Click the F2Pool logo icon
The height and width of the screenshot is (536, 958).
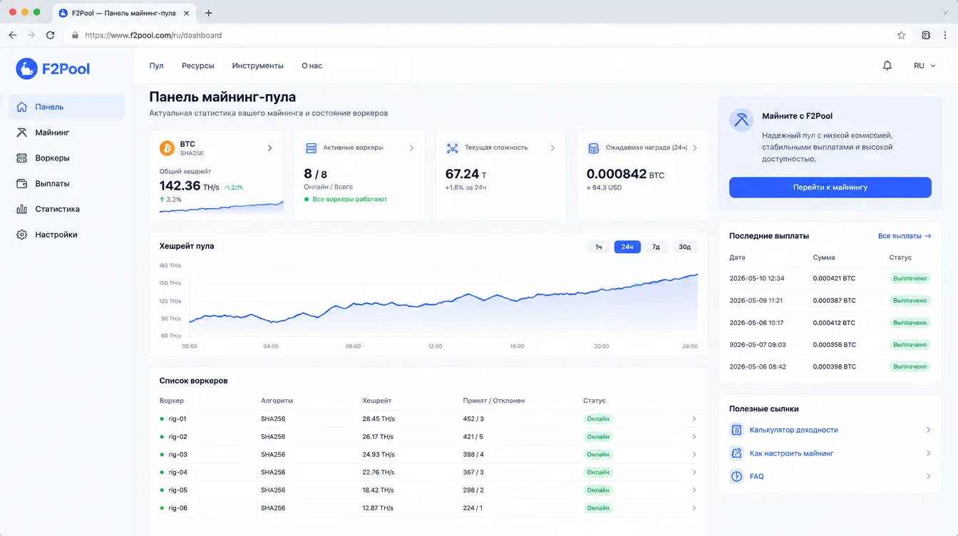pos(26,68)
